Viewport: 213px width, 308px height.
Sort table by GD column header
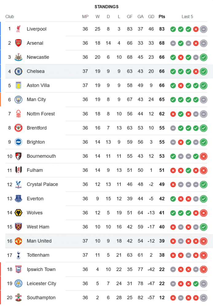(x=151, y=17)
